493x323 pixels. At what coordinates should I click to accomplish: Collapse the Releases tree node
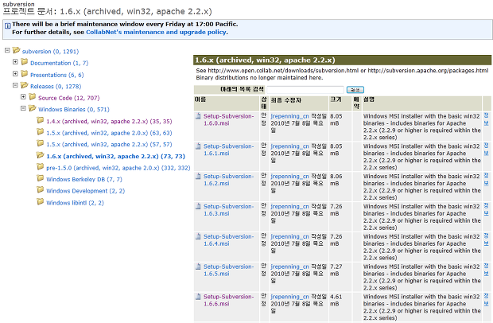tap(15, 85)
